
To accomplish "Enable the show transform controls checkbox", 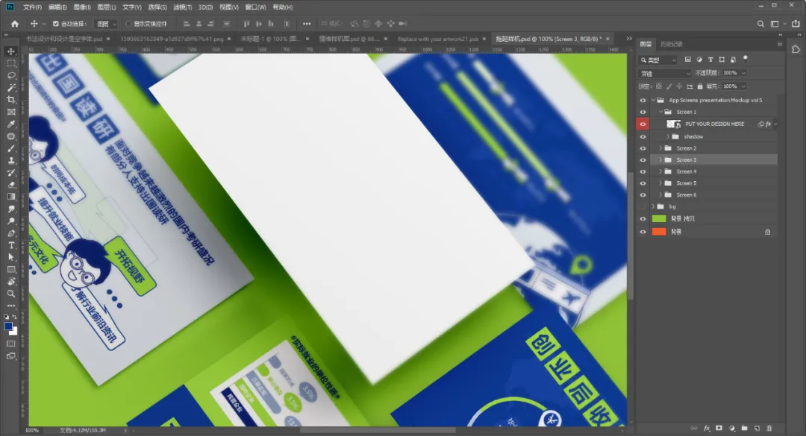I will (129, 24).
